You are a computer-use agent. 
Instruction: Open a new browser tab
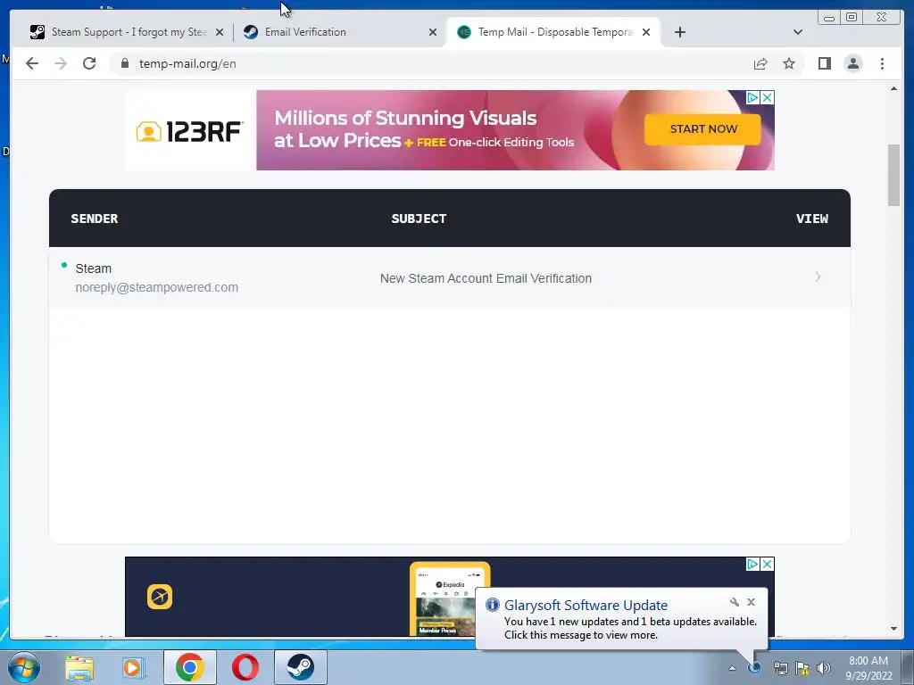679,32
